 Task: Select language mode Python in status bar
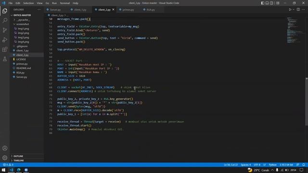[x=272, y=164]
